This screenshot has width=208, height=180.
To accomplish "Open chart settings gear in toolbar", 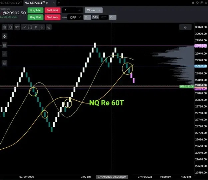I will (36, 27).
